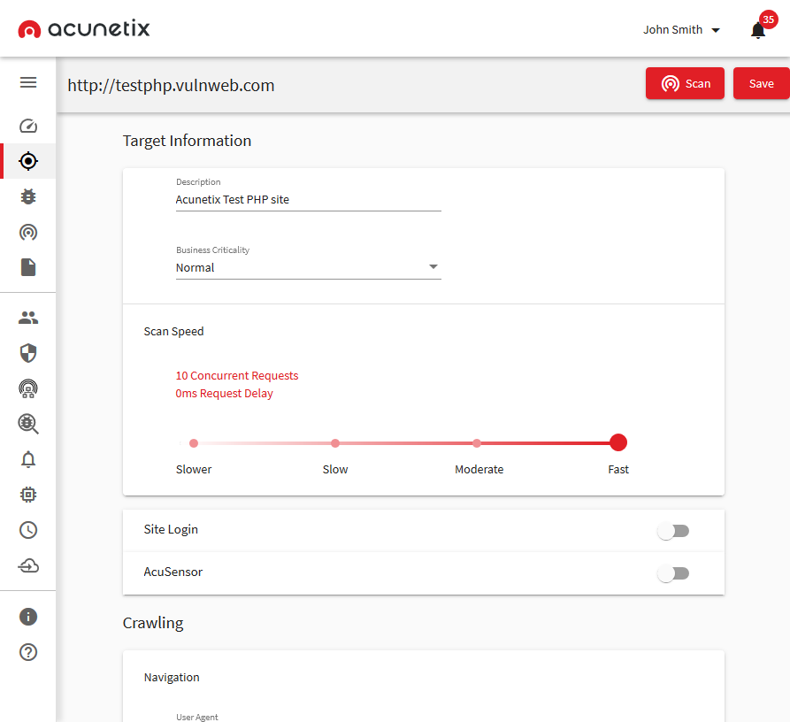This screenshot has height=722, width=790.
Task: Set scan speed to Slow point
Action: pyautogui.click(x=335, y=443)
